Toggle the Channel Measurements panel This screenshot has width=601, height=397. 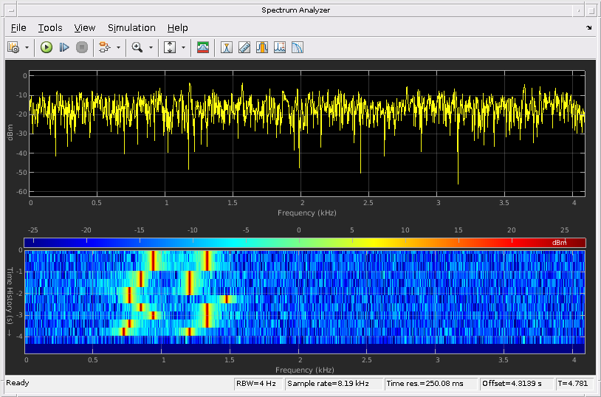[x=262, y=47]
